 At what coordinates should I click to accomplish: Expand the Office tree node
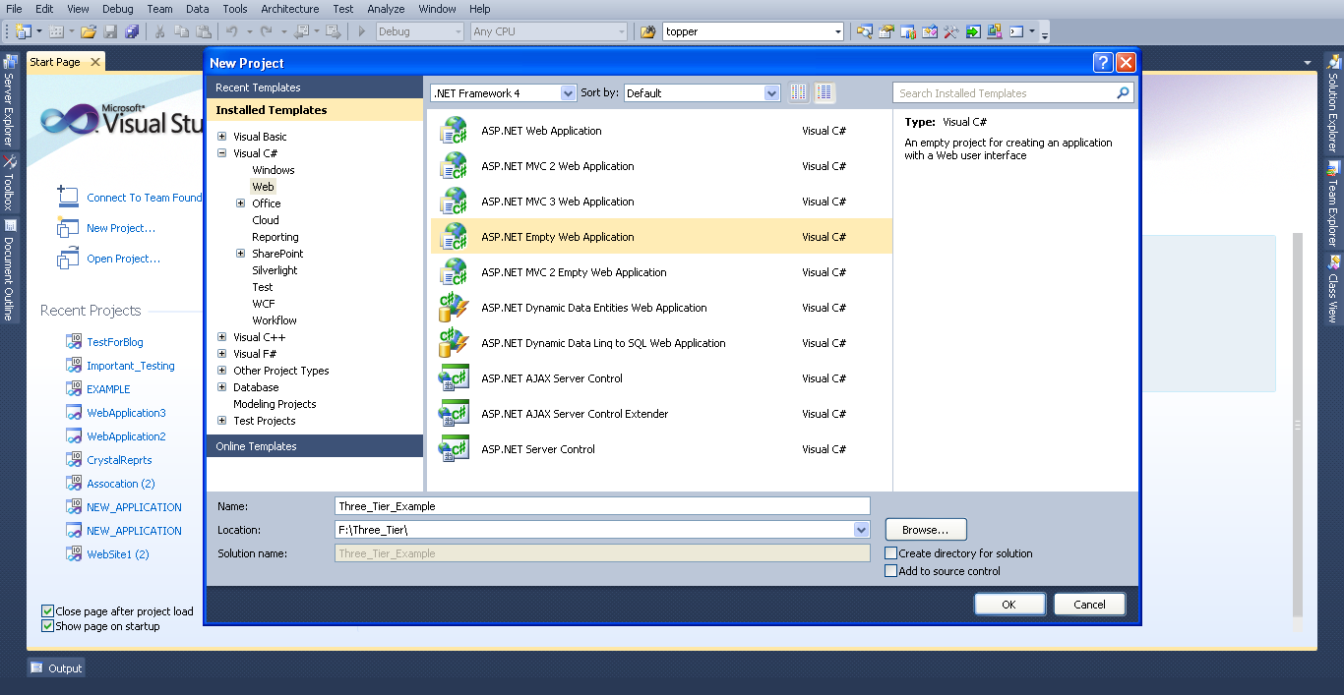(x=241, y=203)
